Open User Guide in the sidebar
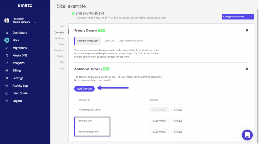Viewport: 259px width, 144px height. point(20,93)
